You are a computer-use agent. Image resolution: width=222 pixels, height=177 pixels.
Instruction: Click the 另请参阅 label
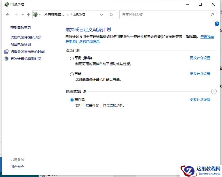point(17,160)
